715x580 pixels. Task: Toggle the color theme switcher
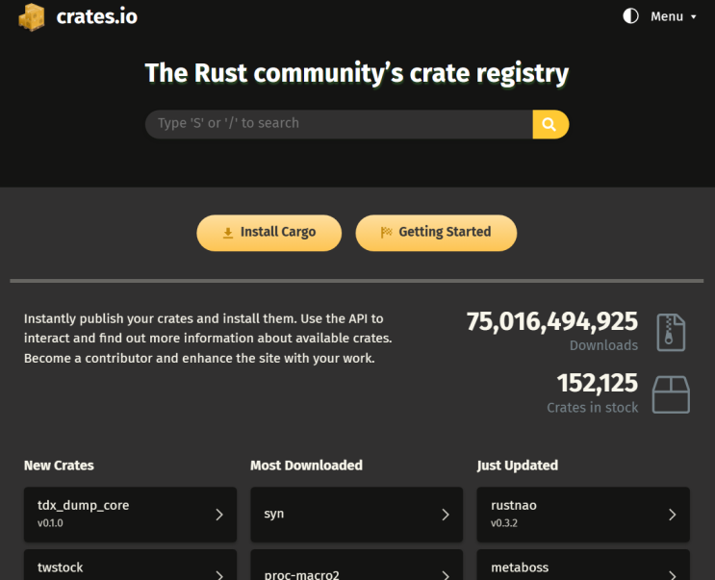(631, 16)
